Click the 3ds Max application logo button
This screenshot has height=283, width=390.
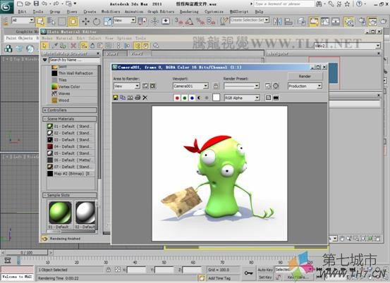click(x=6, y=7)
